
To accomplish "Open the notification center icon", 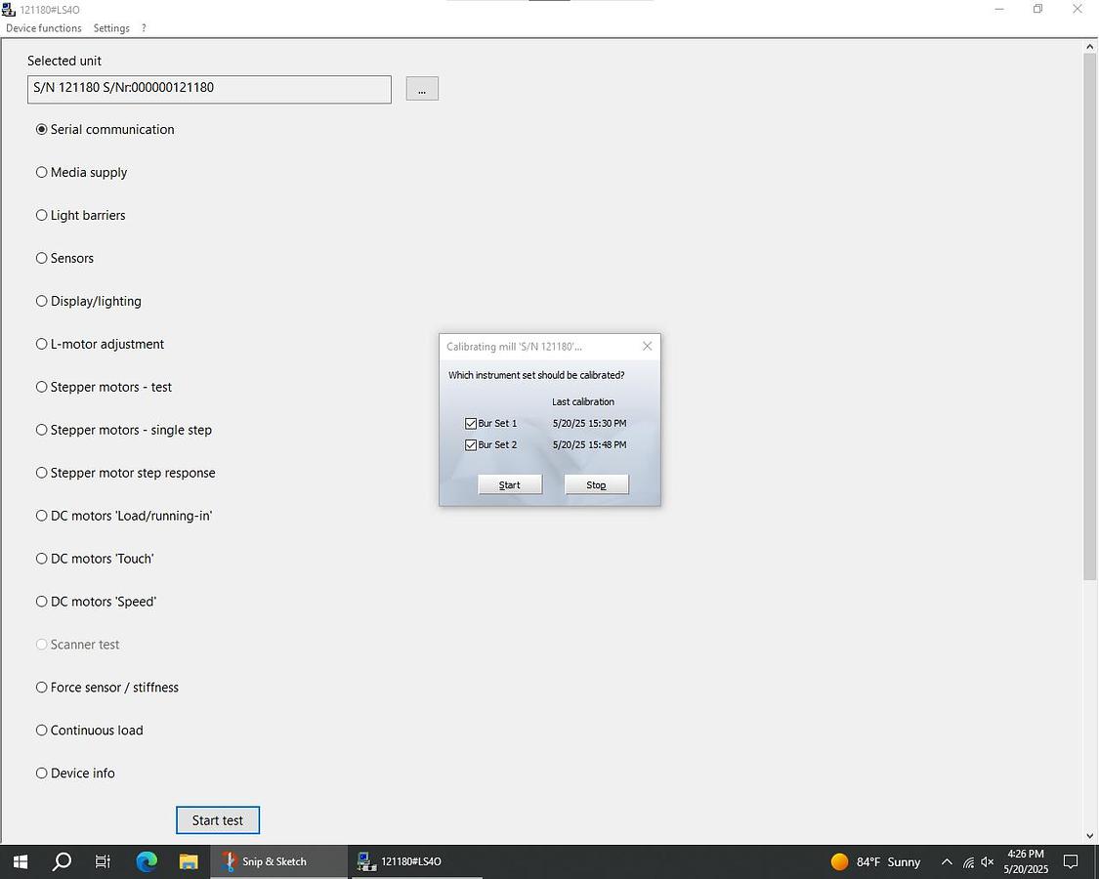I will coord(1071,861).
